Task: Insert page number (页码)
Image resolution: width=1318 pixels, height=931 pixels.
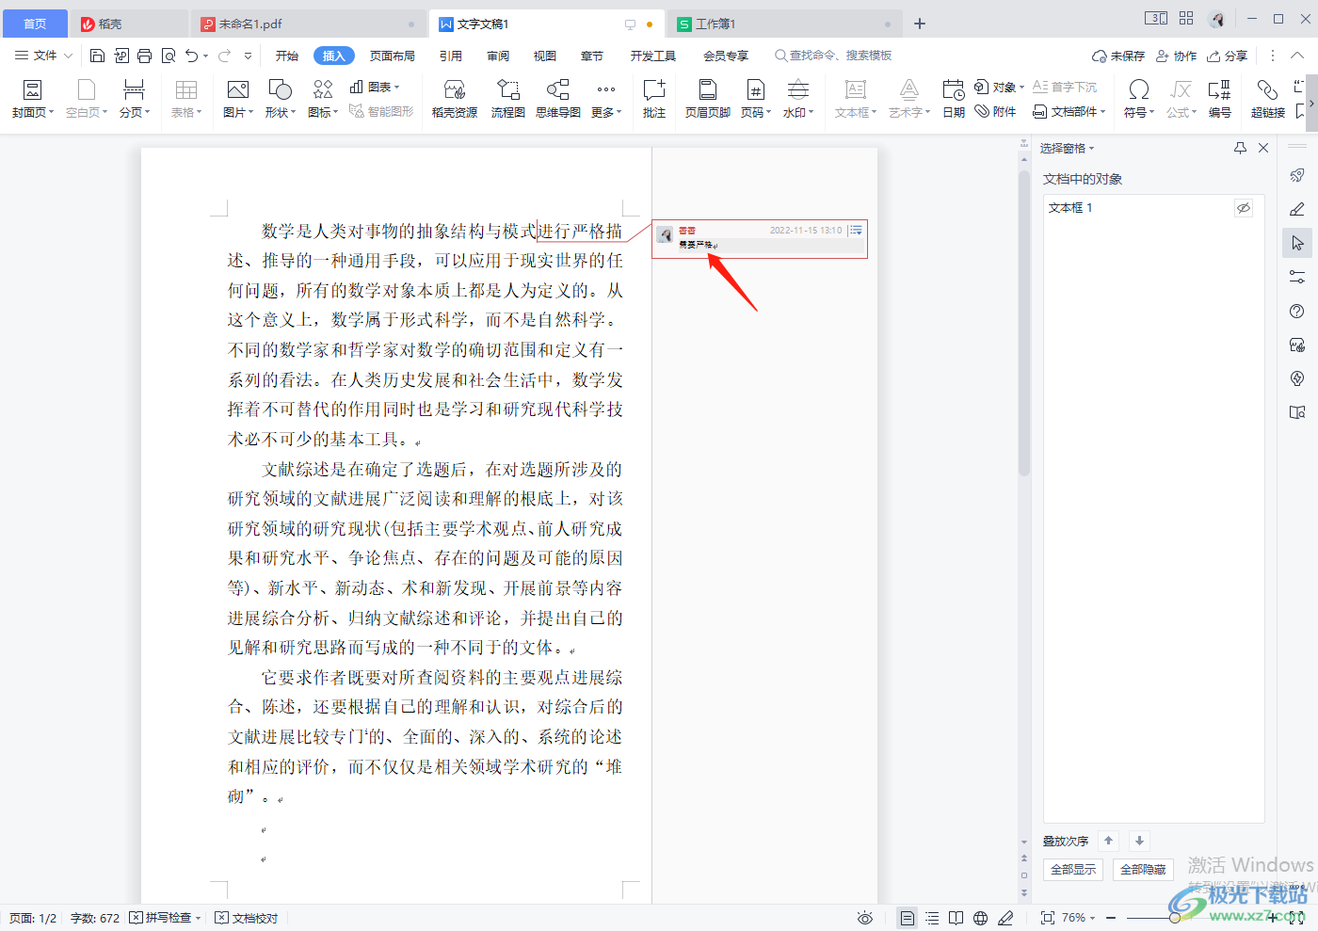Action: click(756, 99)
